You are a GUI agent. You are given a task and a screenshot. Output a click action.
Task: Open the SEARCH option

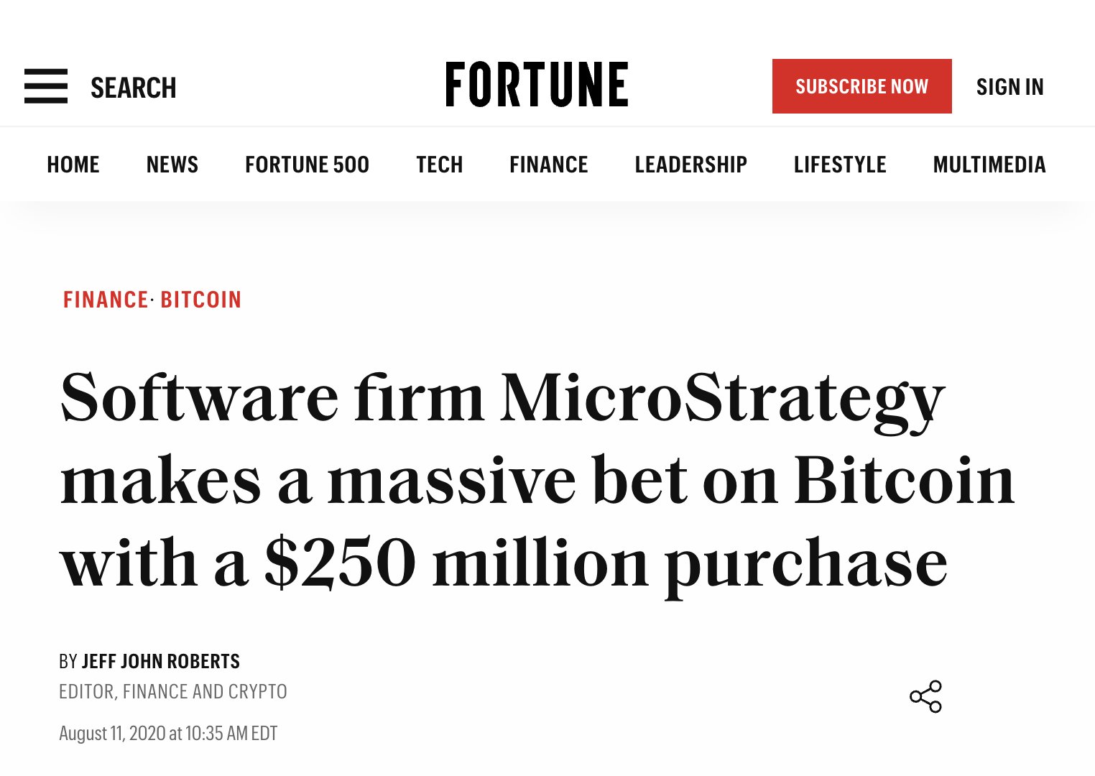(134, 88)
